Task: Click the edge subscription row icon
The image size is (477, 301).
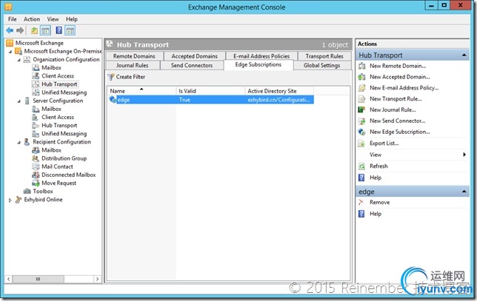Action: 113,99
